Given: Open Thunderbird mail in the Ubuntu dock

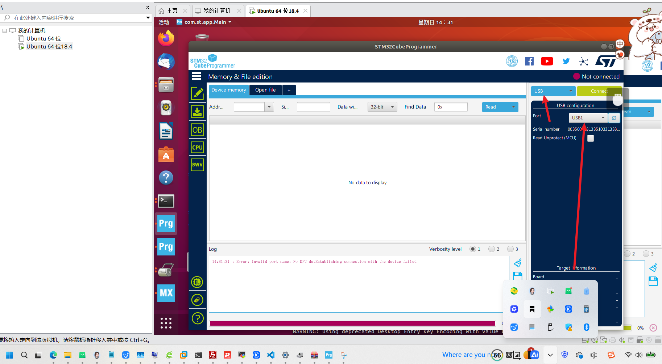Looking at the screenshot, I should 166,62.
